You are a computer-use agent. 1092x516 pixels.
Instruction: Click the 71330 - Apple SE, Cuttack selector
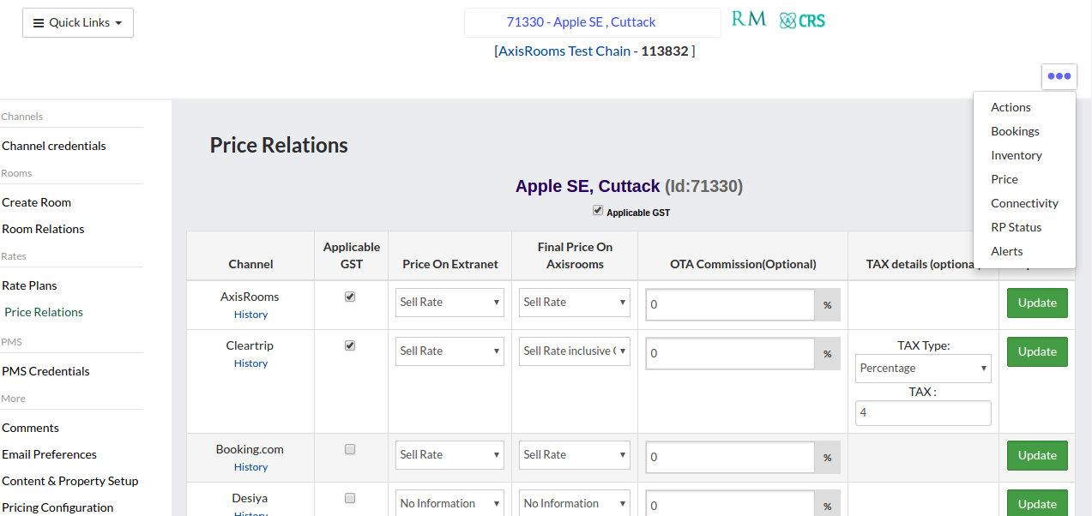click(593, 22)
